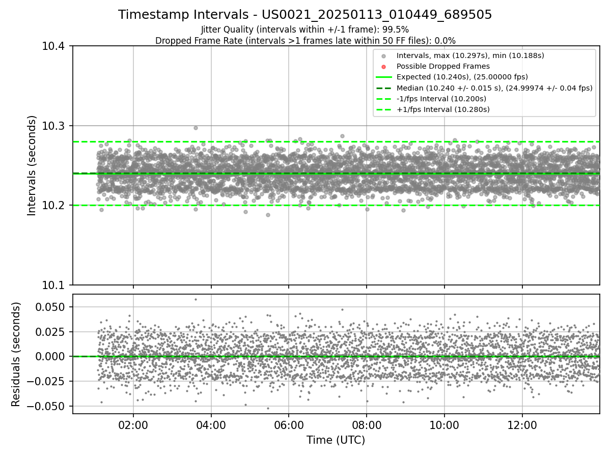
Task: Click the 'Expected (10.240s), (25.00000 fps)' legend entry
Action: (x=462, y=77)
